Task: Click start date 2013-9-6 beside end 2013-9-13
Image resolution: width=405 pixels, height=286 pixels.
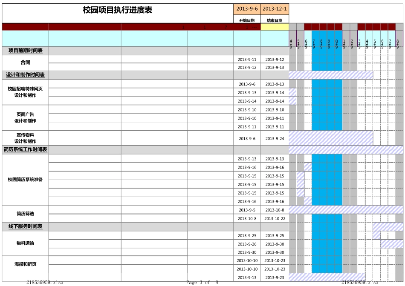Action: (247, 84)
